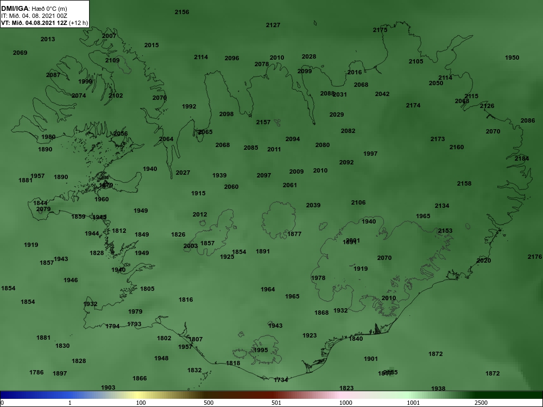Click the map value '1915'

tap(198, 194)
